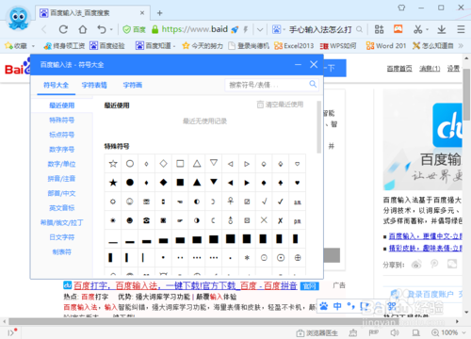Toggle 中 Chinese mode on IME toolbar
The height and width of the screenshot is (339, 471).
coord(337,306)
